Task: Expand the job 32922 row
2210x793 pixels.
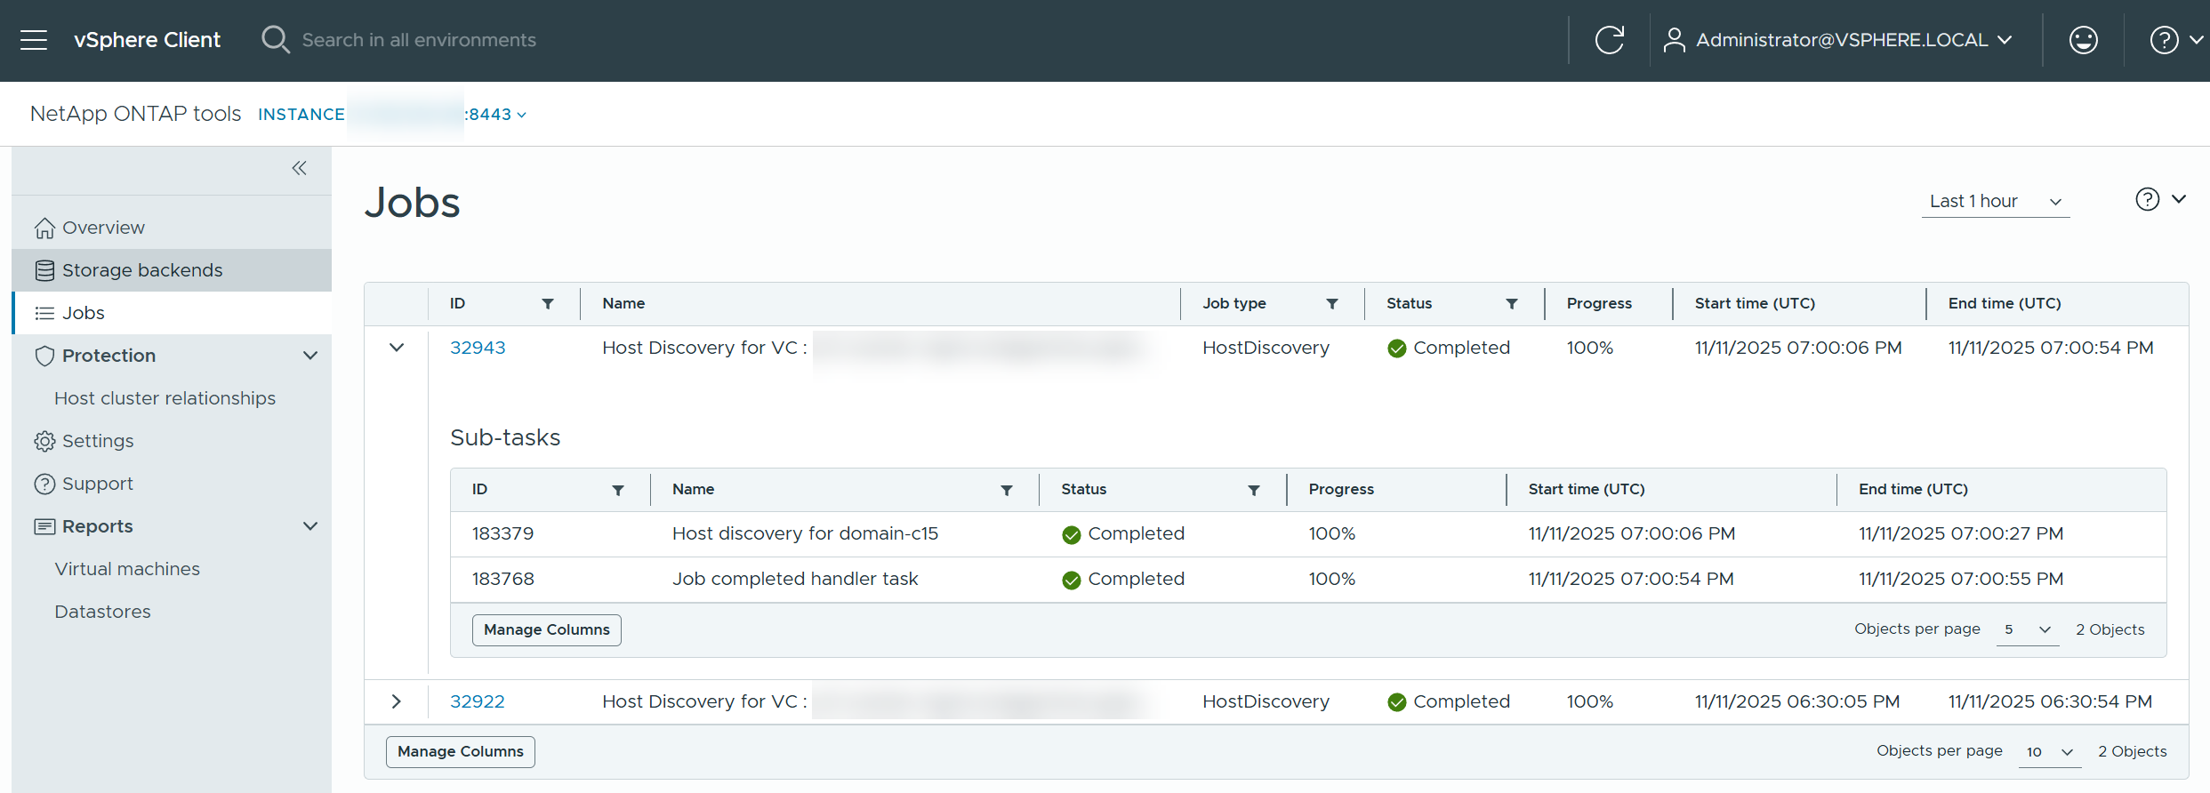Action: tap(397, 701)
